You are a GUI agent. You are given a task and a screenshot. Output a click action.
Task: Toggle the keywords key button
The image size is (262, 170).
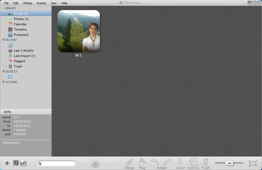pos(23,163)
